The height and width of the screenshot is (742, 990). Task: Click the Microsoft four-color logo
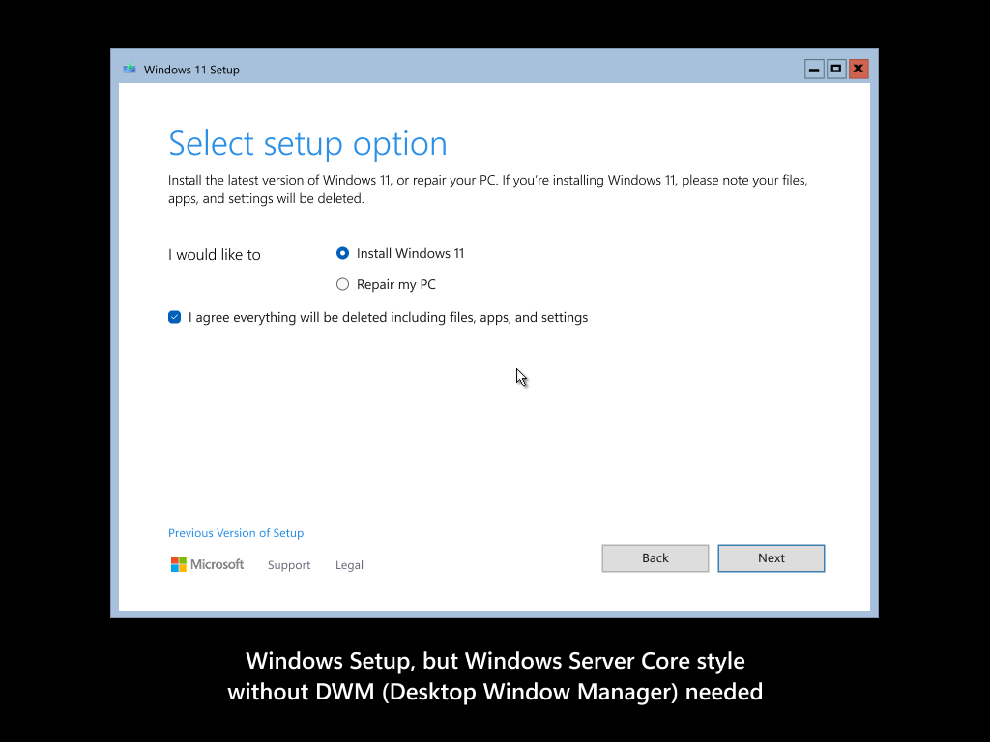pos(179,564)
